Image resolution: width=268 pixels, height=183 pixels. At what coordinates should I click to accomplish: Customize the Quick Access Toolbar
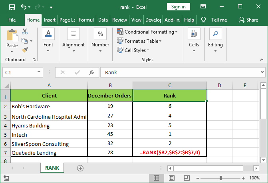pyautogui.click(x=51, y=7)
